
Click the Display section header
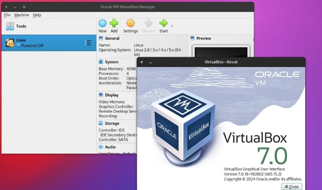(x=112, y=95)
